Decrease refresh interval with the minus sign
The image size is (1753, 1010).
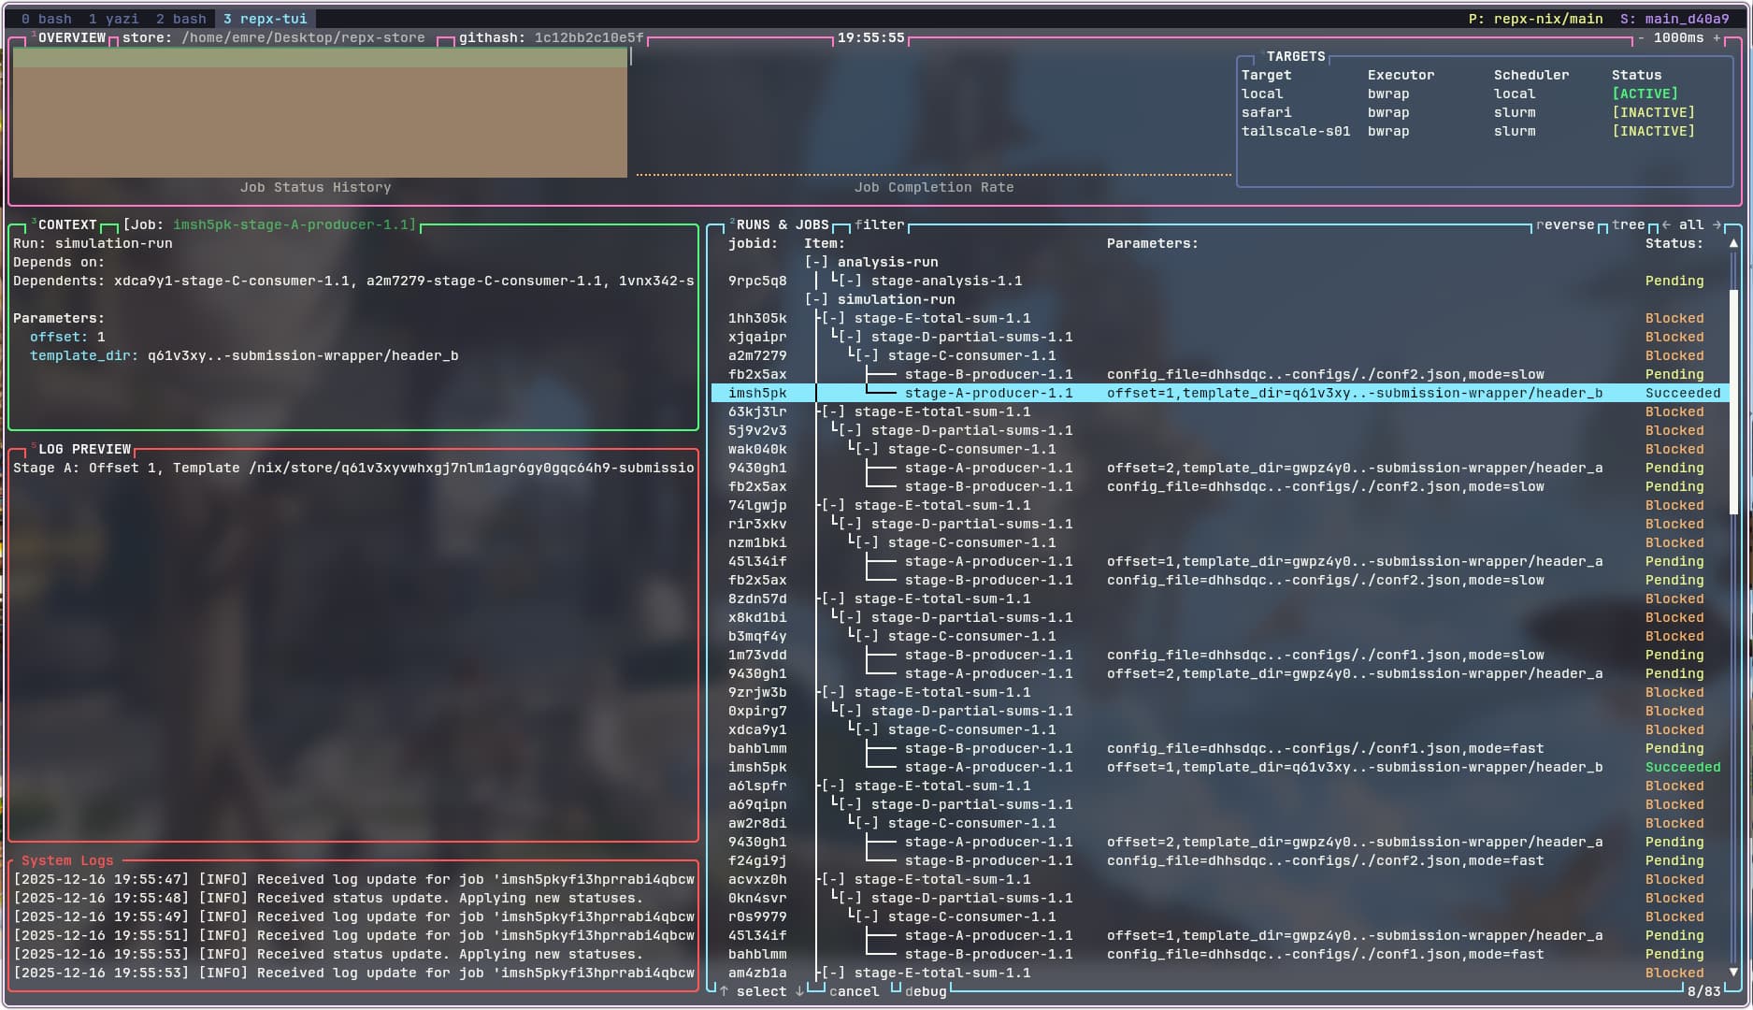coord(1641,38)
